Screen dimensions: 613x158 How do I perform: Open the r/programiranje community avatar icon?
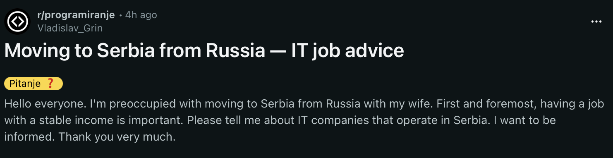(18, 21)
